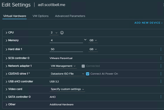This screenshot has height=110, width=164.
Task: Expand the Memory section
Action: (6, 40)
